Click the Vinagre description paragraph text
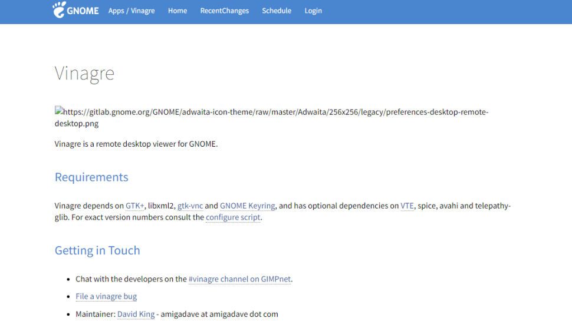 136,144
